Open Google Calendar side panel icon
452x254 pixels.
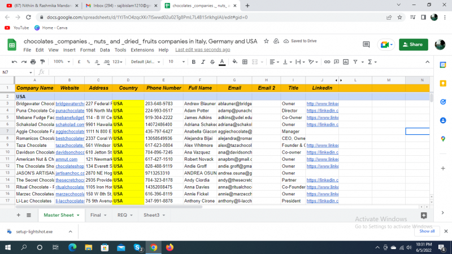click(443, 65)
